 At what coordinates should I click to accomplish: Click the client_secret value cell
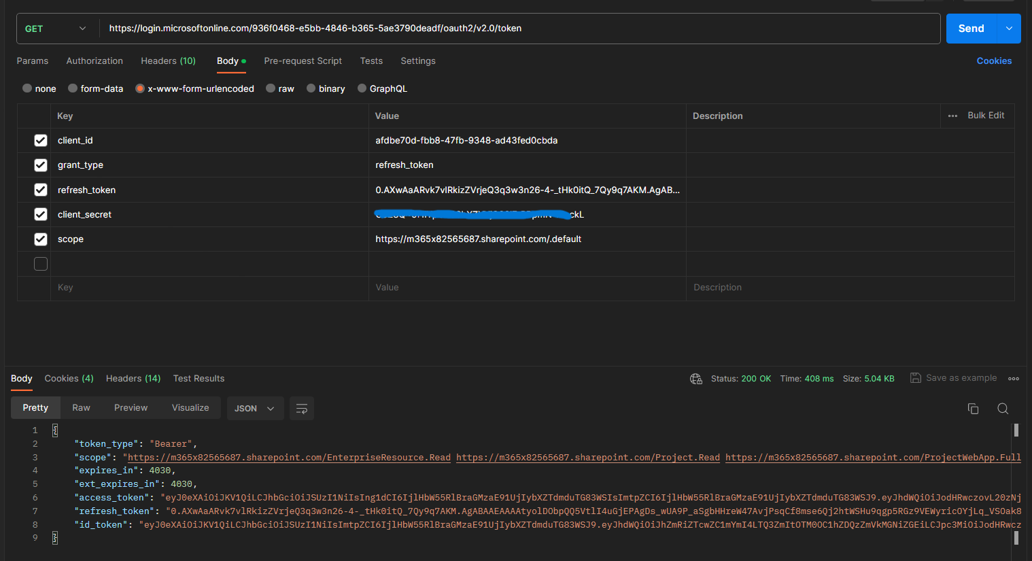[528, 215]
